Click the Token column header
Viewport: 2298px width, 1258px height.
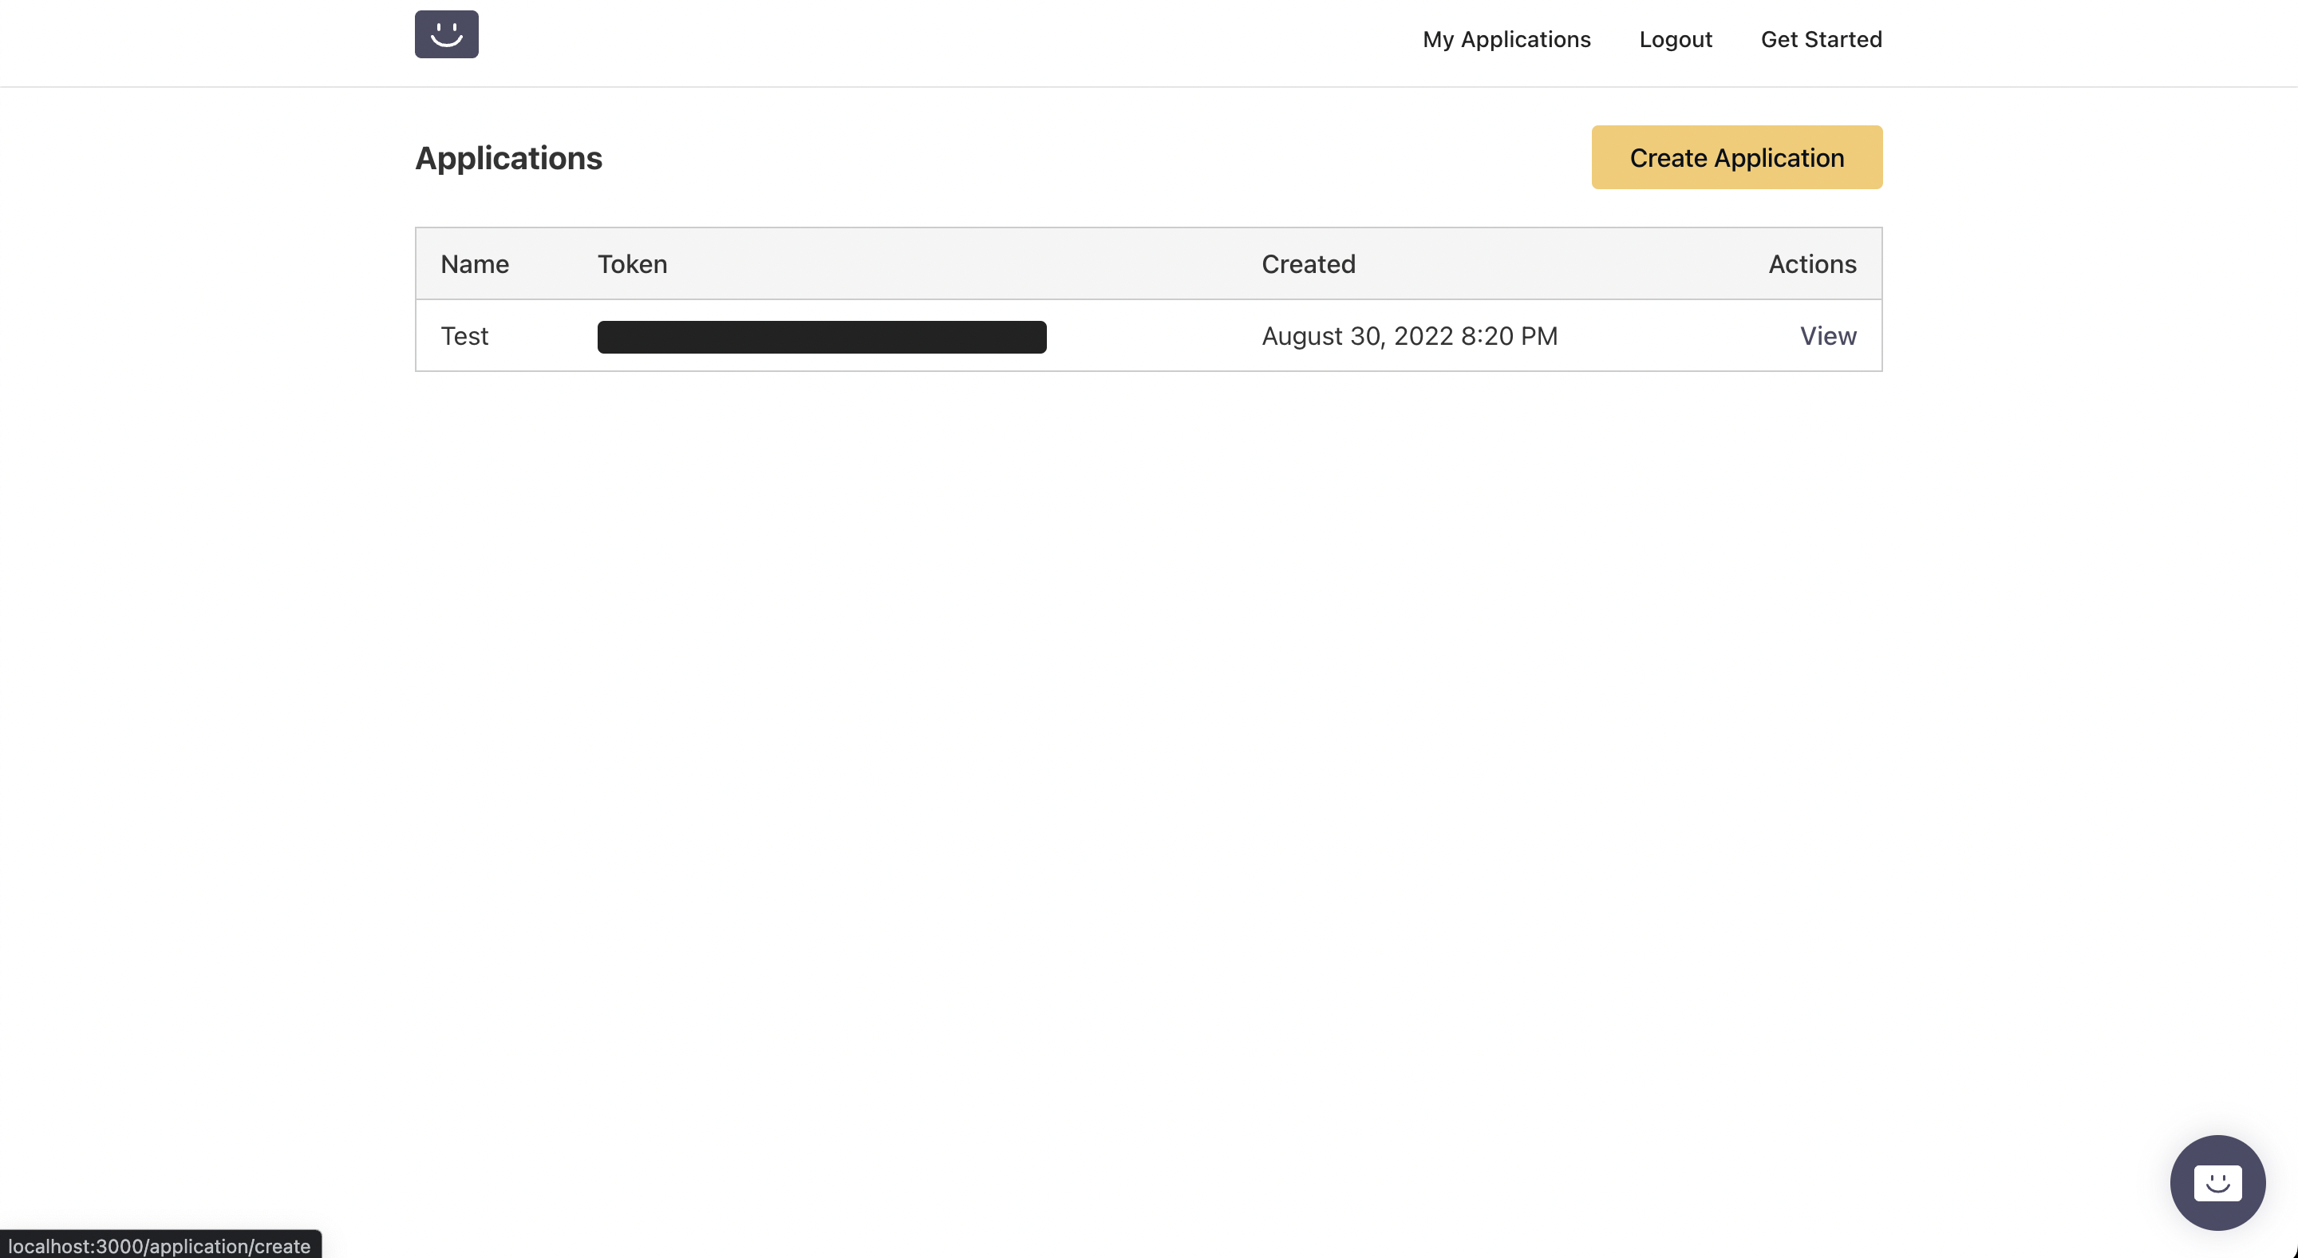632,264
